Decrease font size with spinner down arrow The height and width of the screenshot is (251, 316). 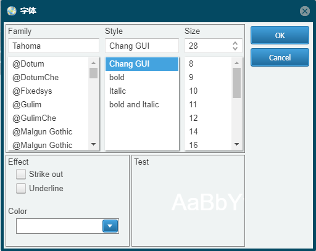[x=235, y=48]
